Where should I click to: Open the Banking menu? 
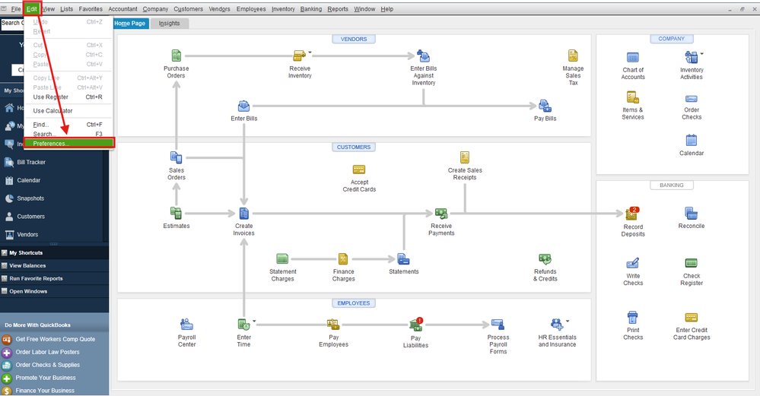(x=310, y=8)
